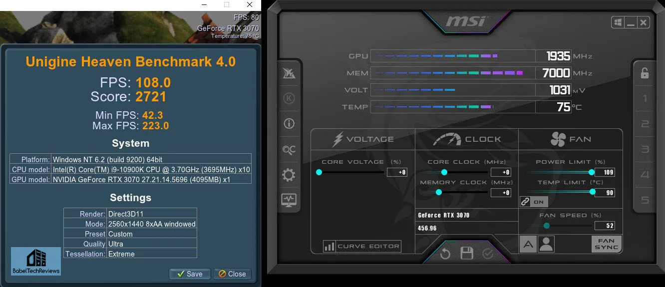Save the Heaven benchmark results
Screen dimensions: 665x287
(x=190, y=274)
